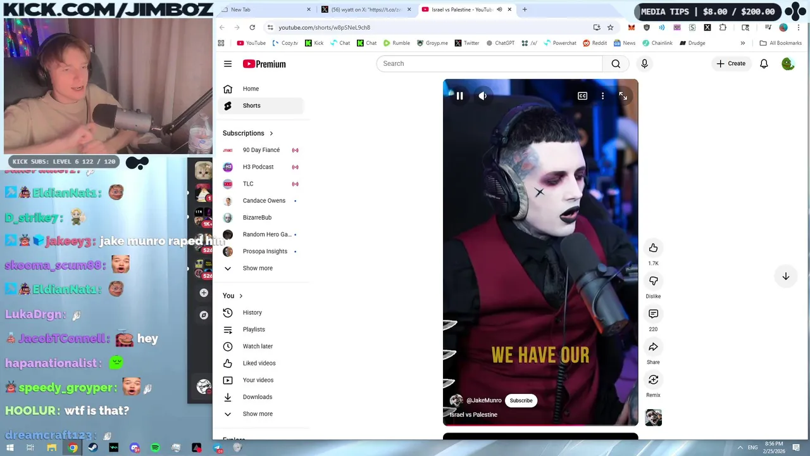
Task: Open Your videos in the sidebar
Action: pyautogui.click(x=261, y=380)
